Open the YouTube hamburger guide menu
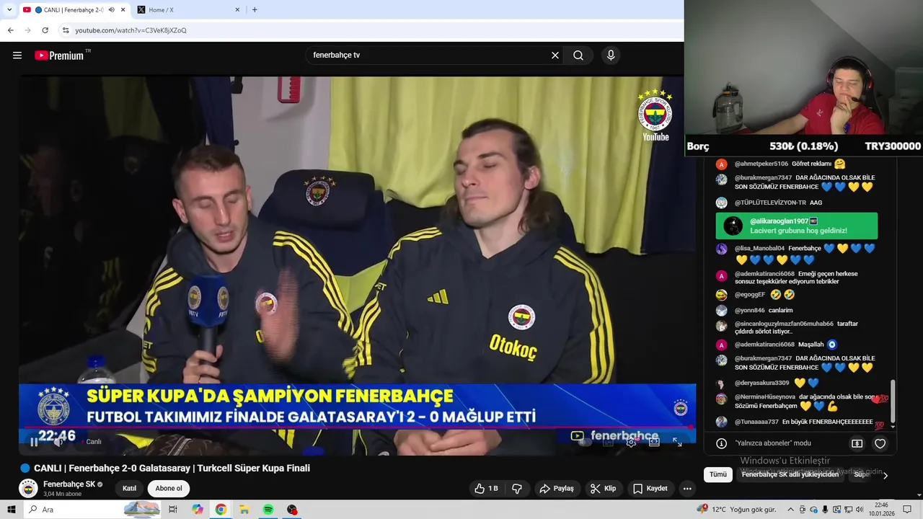The width and height of the screenshot is (923, 519). pos(17,56)
